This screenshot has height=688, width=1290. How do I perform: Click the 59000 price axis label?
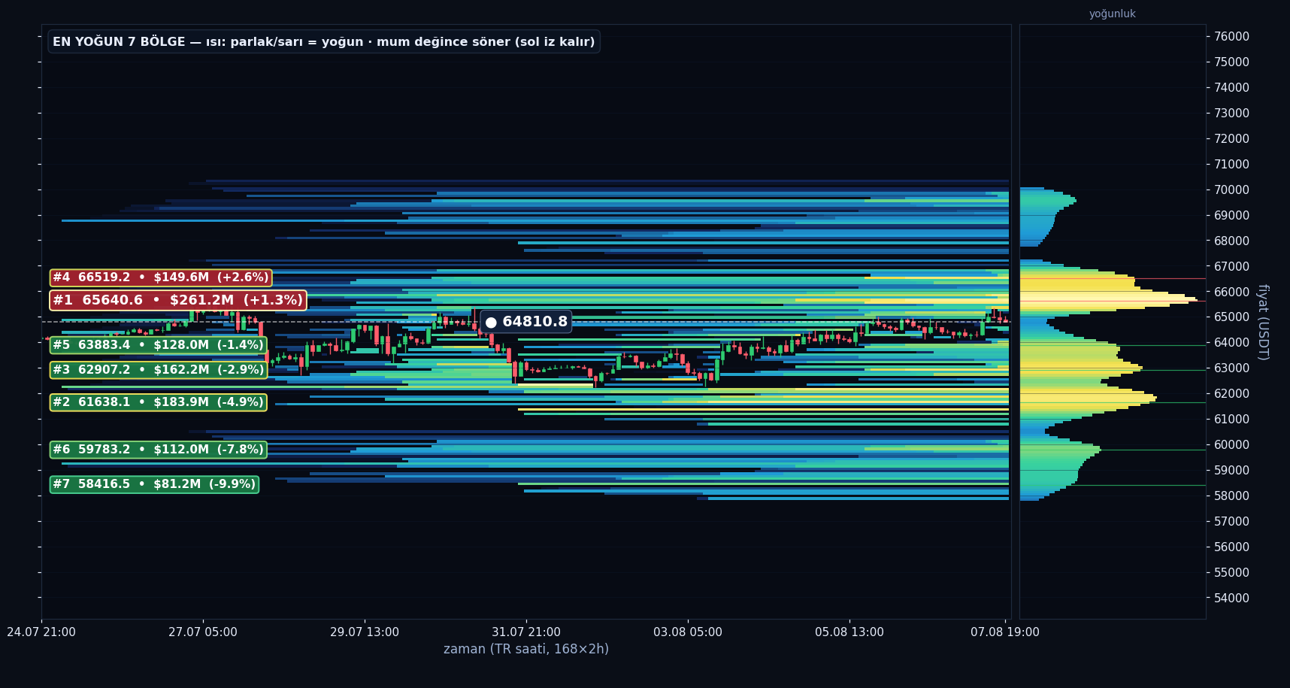(x=1232, y=471)
